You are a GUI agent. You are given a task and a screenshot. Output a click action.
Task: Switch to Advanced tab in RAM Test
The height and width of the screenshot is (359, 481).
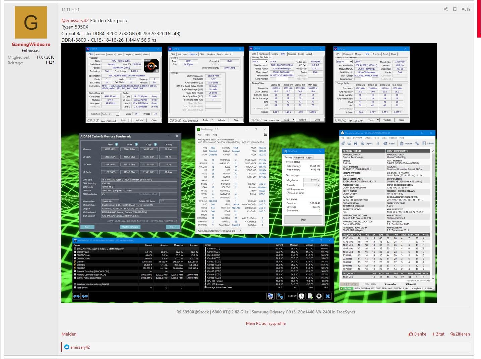click(299, 158)
